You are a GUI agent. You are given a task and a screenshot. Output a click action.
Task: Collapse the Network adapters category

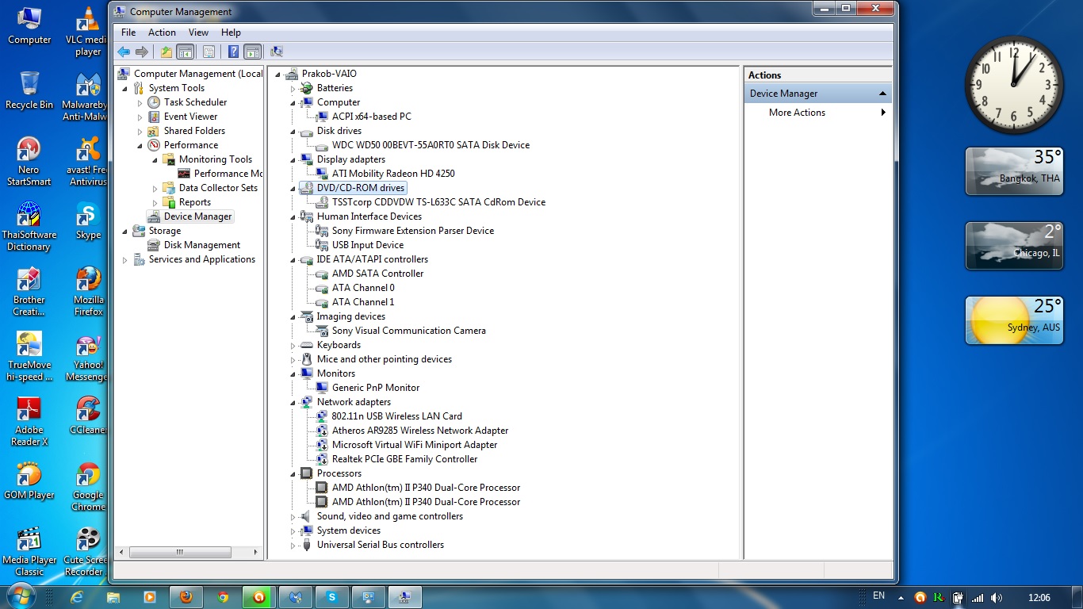pyautogui.click(x=293, y=402)
